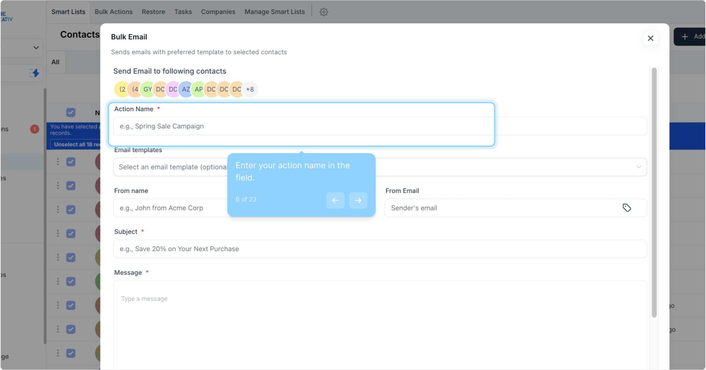Go back to previous tour step arrow

click(335, 200)
